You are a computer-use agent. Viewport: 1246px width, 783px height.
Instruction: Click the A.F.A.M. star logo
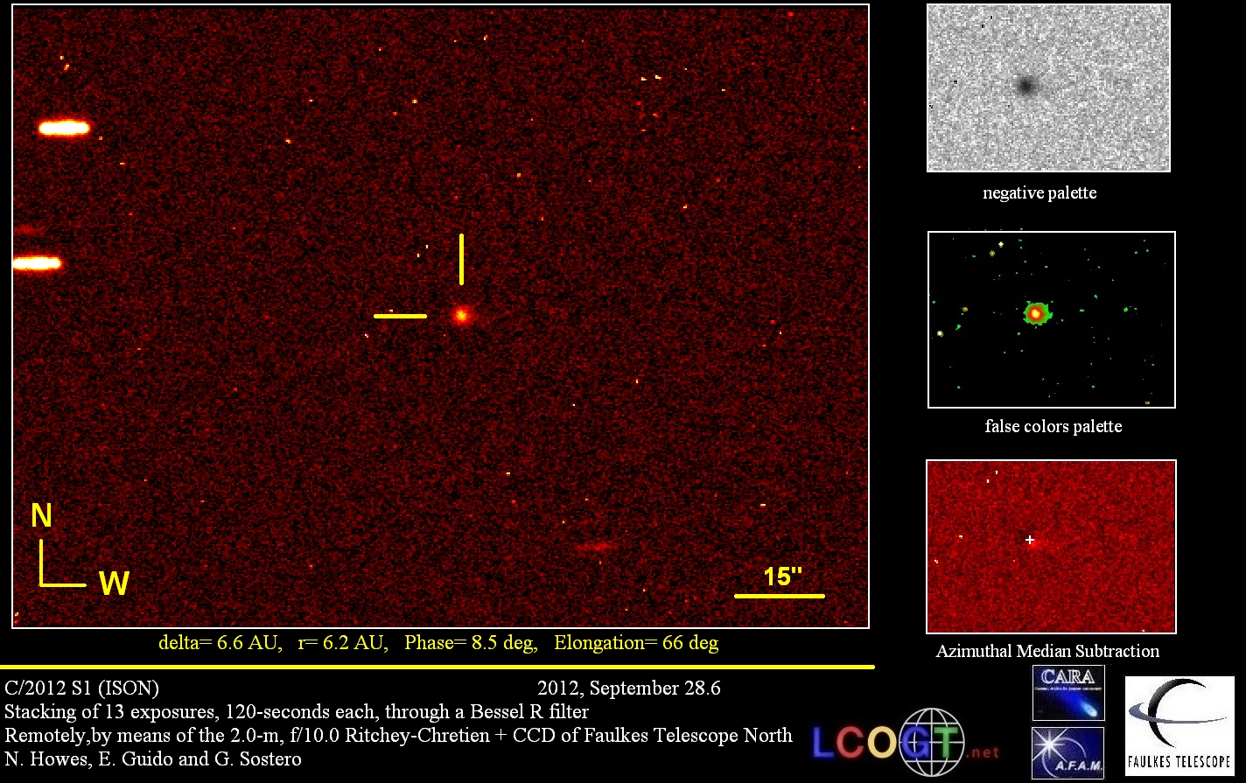click(x=1067, y=752)
